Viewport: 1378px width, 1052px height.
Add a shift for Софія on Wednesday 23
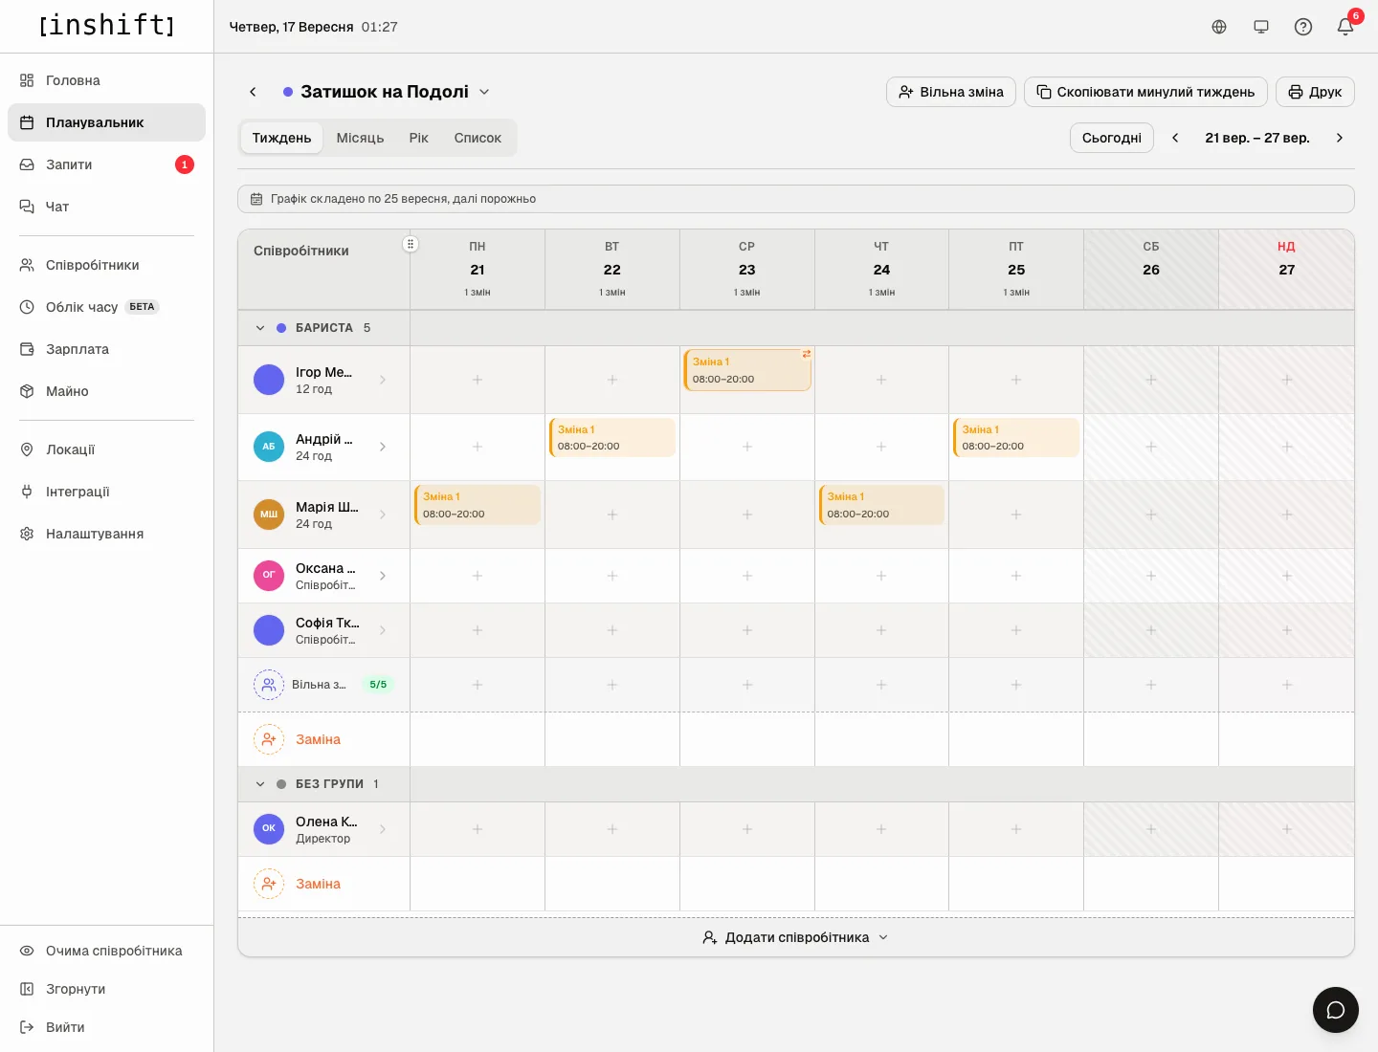pos(747,630)
